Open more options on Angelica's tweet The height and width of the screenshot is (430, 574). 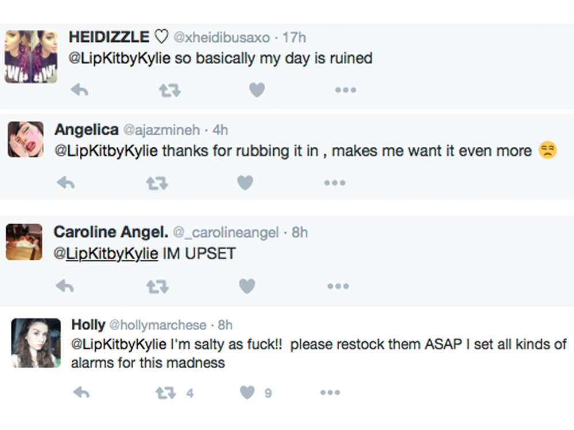point(334,183)
